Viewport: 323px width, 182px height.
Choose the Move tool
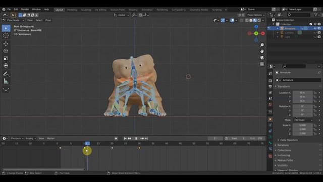(x=6, y=44)
